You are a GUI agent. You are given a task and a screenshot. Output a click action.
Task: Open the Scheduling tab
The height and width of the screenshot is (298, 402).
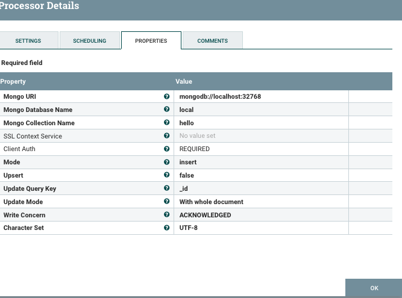coord(89,41)
